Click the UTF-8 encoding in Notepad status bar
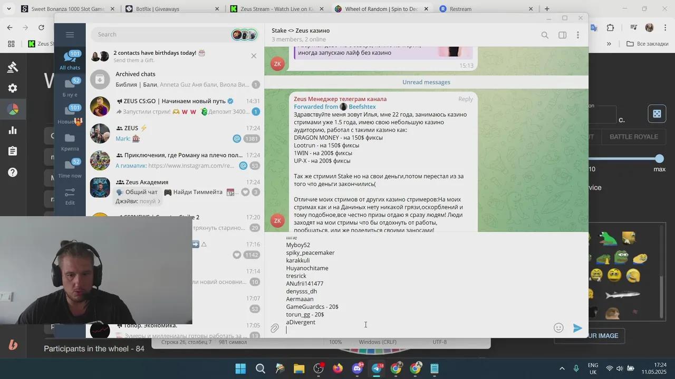The image size is (675, 379). click(440, 342)
